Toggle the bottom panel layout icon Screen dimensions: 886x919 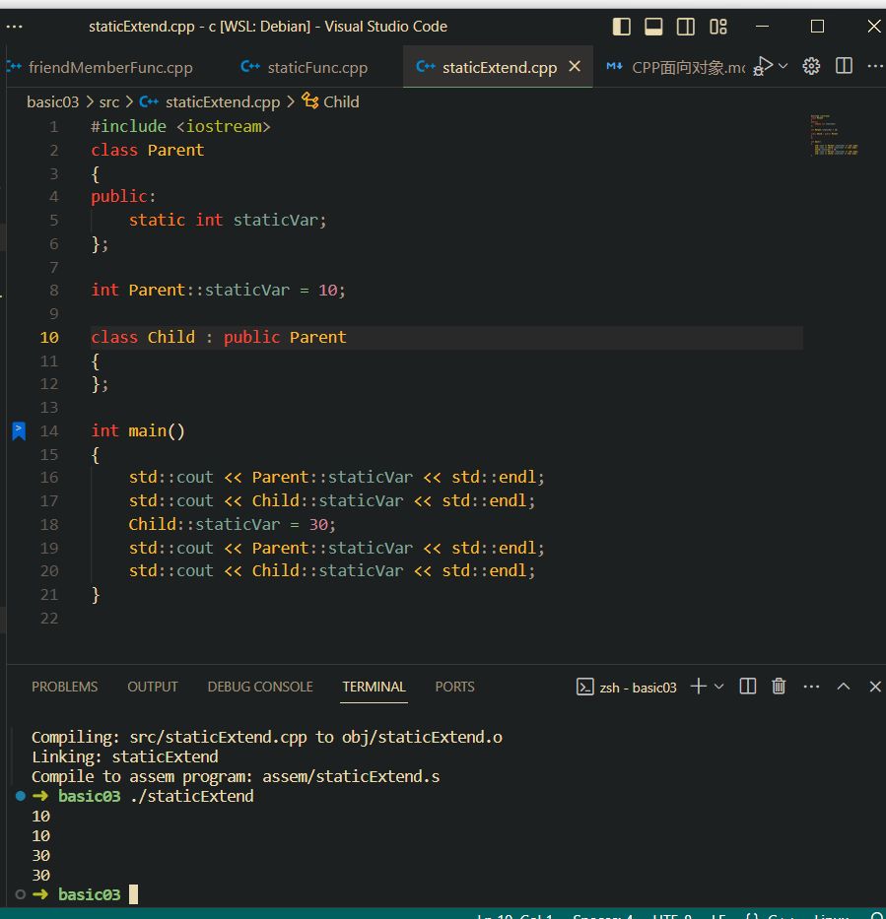[653, 27]
